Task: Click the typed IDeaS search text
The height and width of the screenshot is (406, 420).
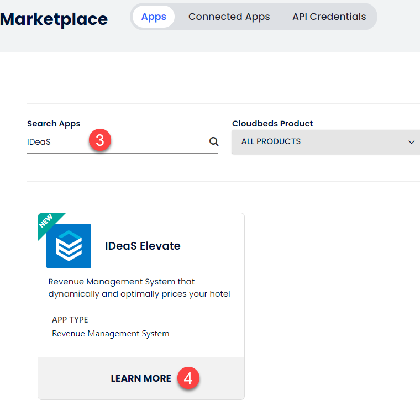Action: [39, 141]
